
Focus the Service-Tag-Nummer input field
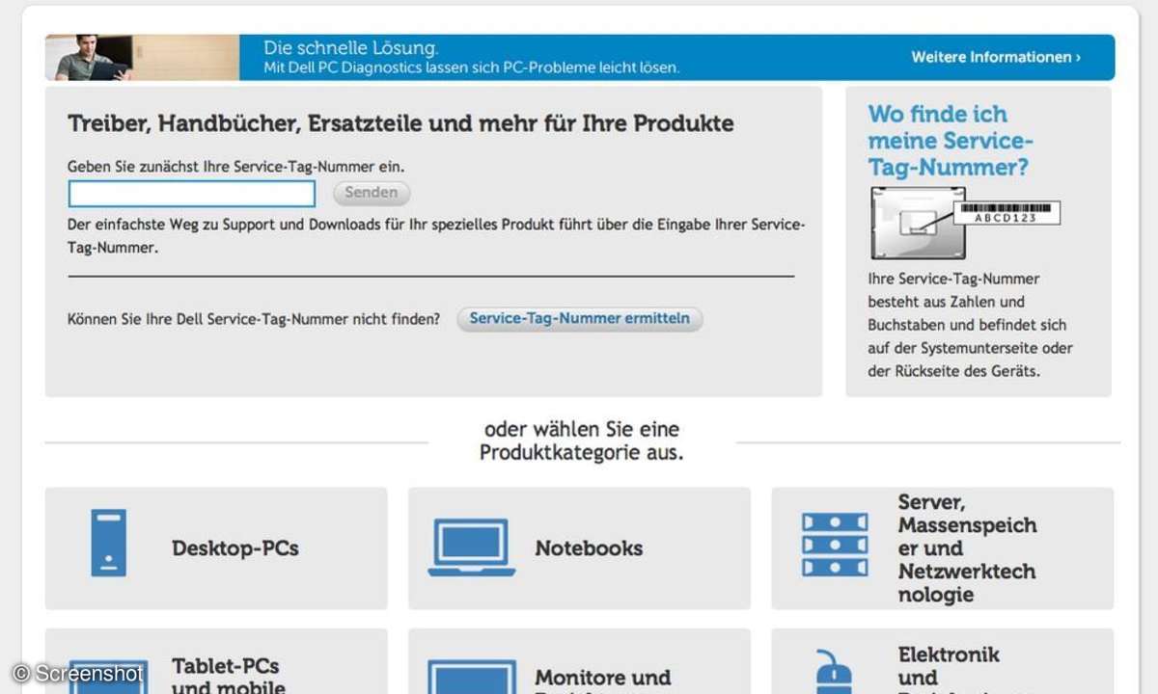(x=192, y=194)
